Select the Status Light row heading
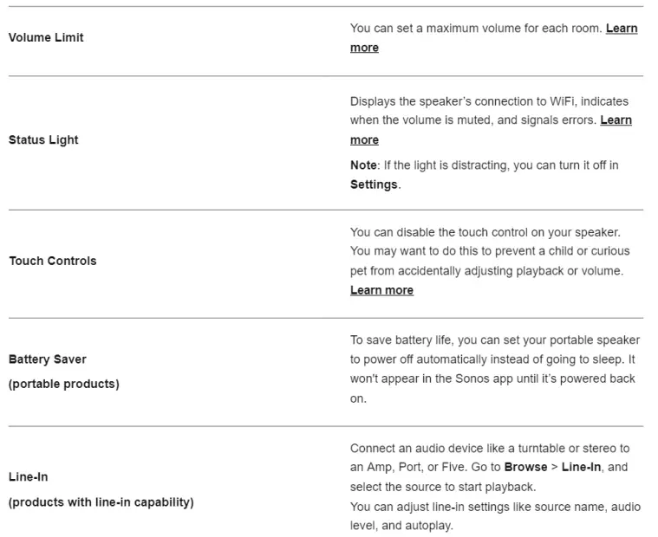The height and width of the screenshot is (537, 658). click(x=43, y=139)
